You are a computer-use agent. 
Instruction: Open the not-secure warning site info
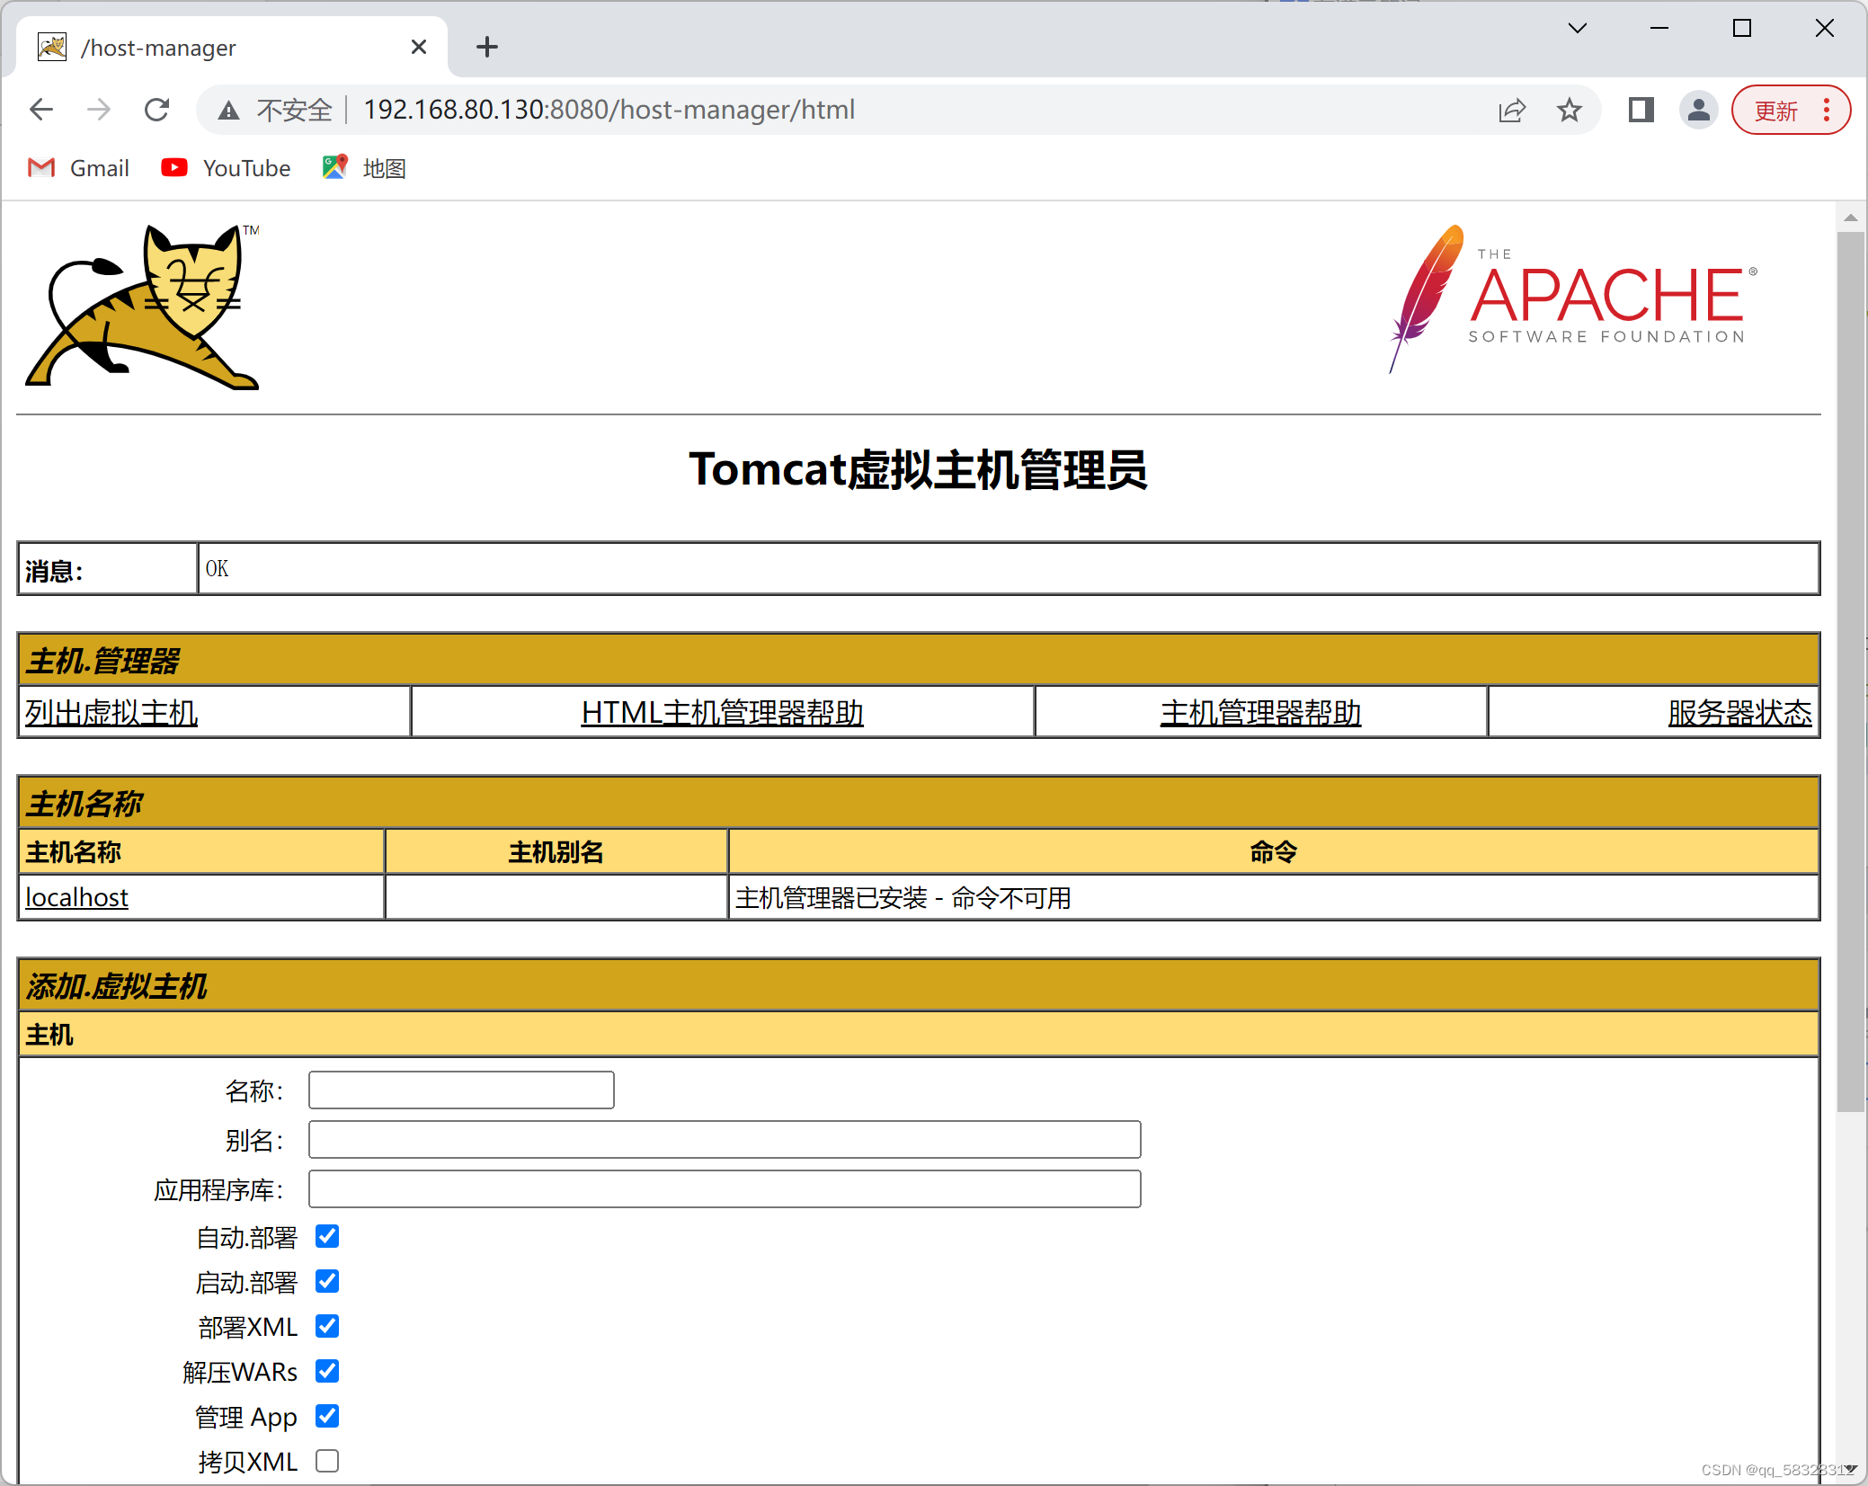[277, 110]
